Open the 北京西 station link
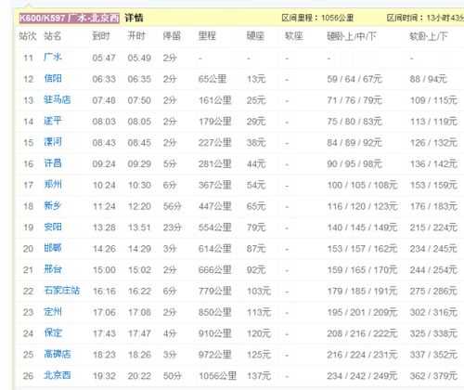Viewport: 464px width, 390px height. pyautogui.click(x=58, y=375)
